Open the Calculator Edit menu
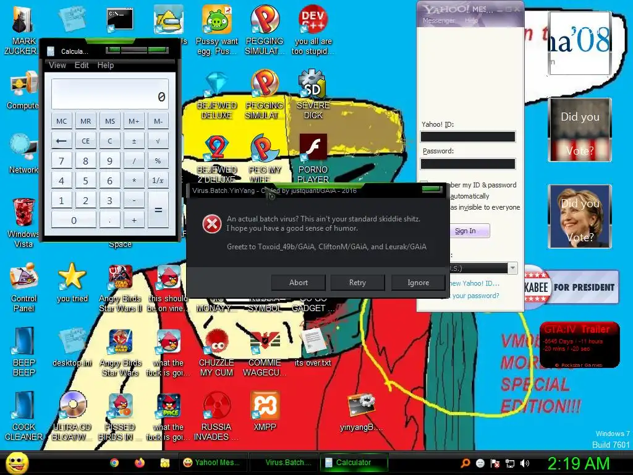The width and height of the screenshot is (633, 475). [82, 65]
